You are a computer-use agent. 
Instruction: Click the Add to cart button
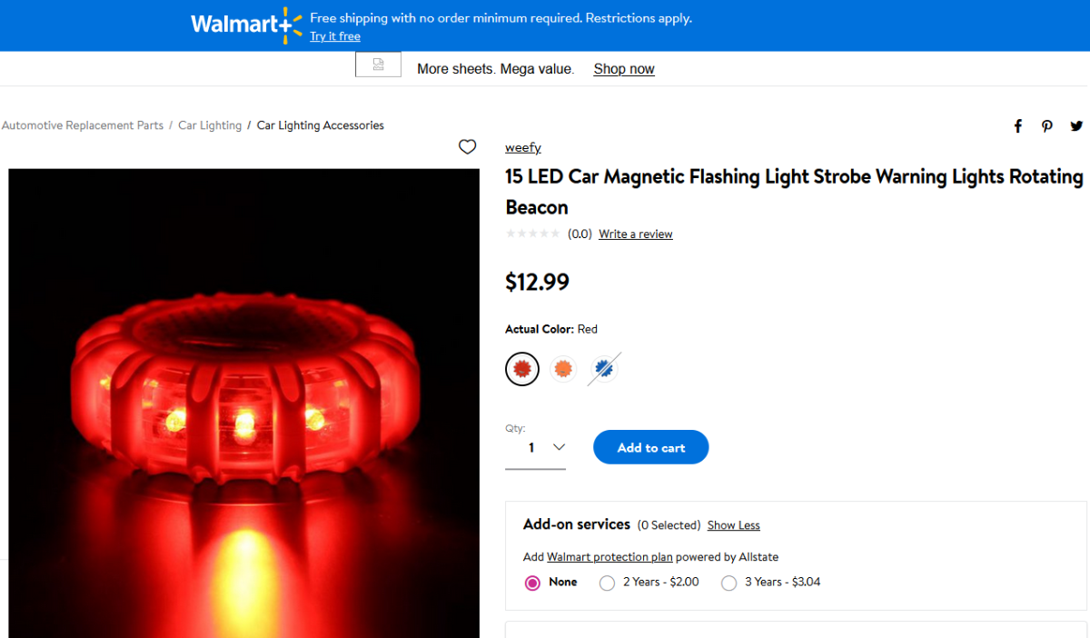pyautogui.click(x=650, y=447)
